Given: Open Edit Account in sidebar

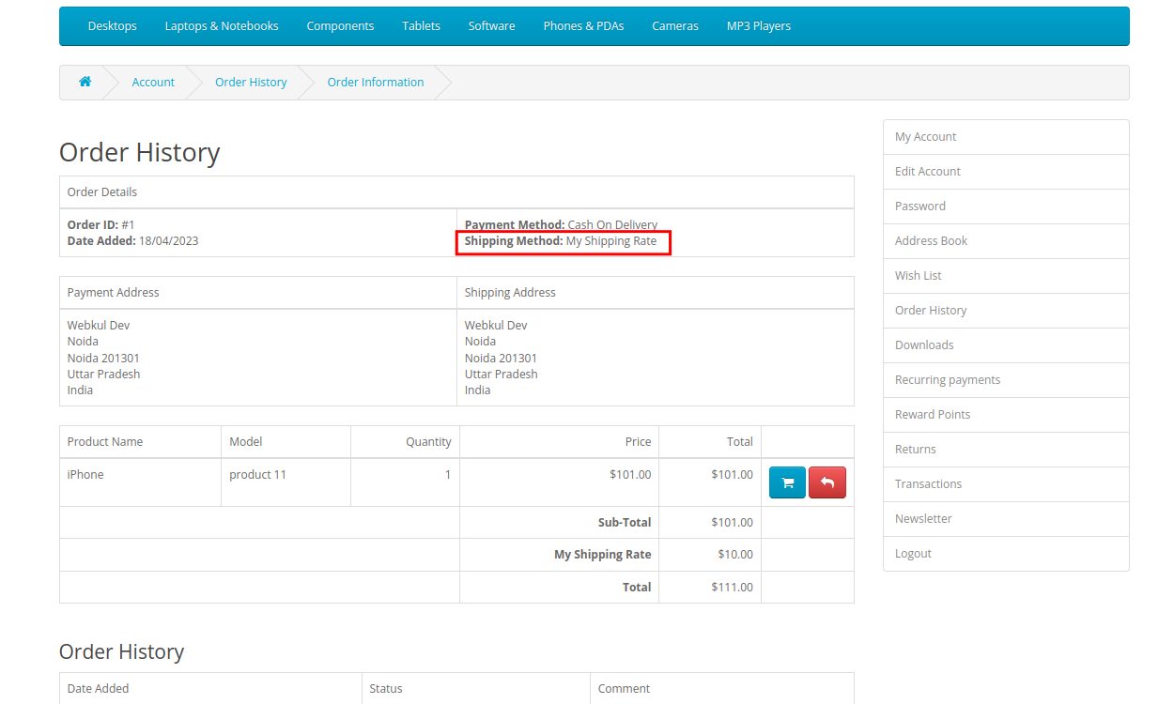Looking at the screenshot, I should coord(1006,172).
